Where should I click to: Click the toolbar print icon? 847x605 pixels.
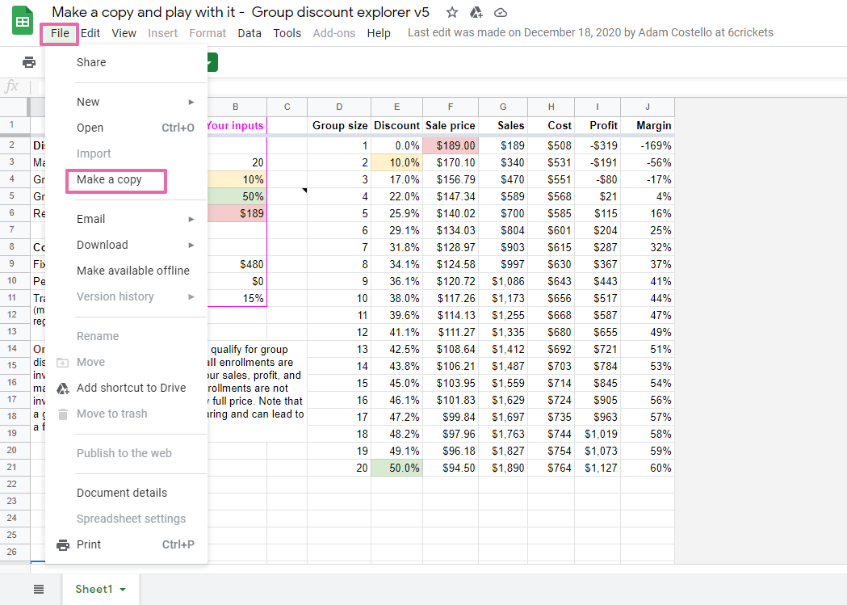click(x=29, y=62)
